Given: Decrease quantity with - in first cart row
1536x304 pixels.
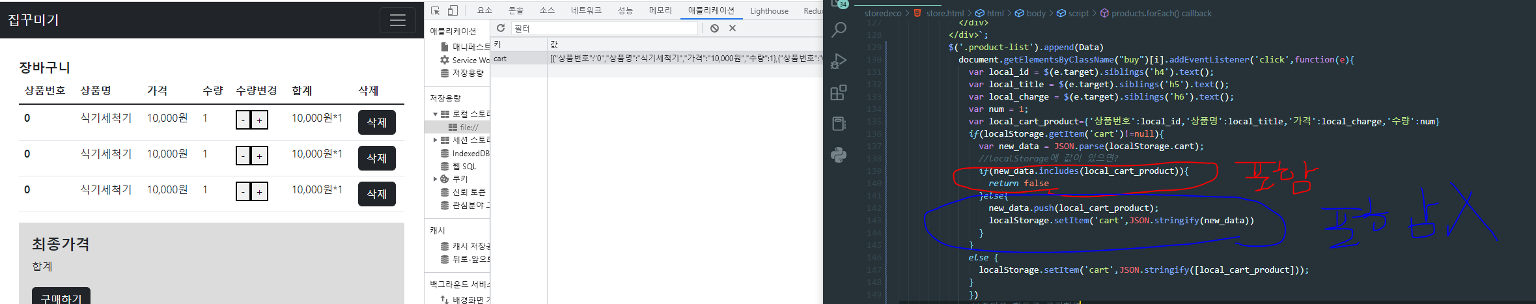Looking at the screenshot, I should (244, 120).
